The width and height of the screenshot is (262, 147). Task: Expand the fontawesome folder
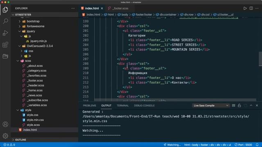tap(35, 26)
